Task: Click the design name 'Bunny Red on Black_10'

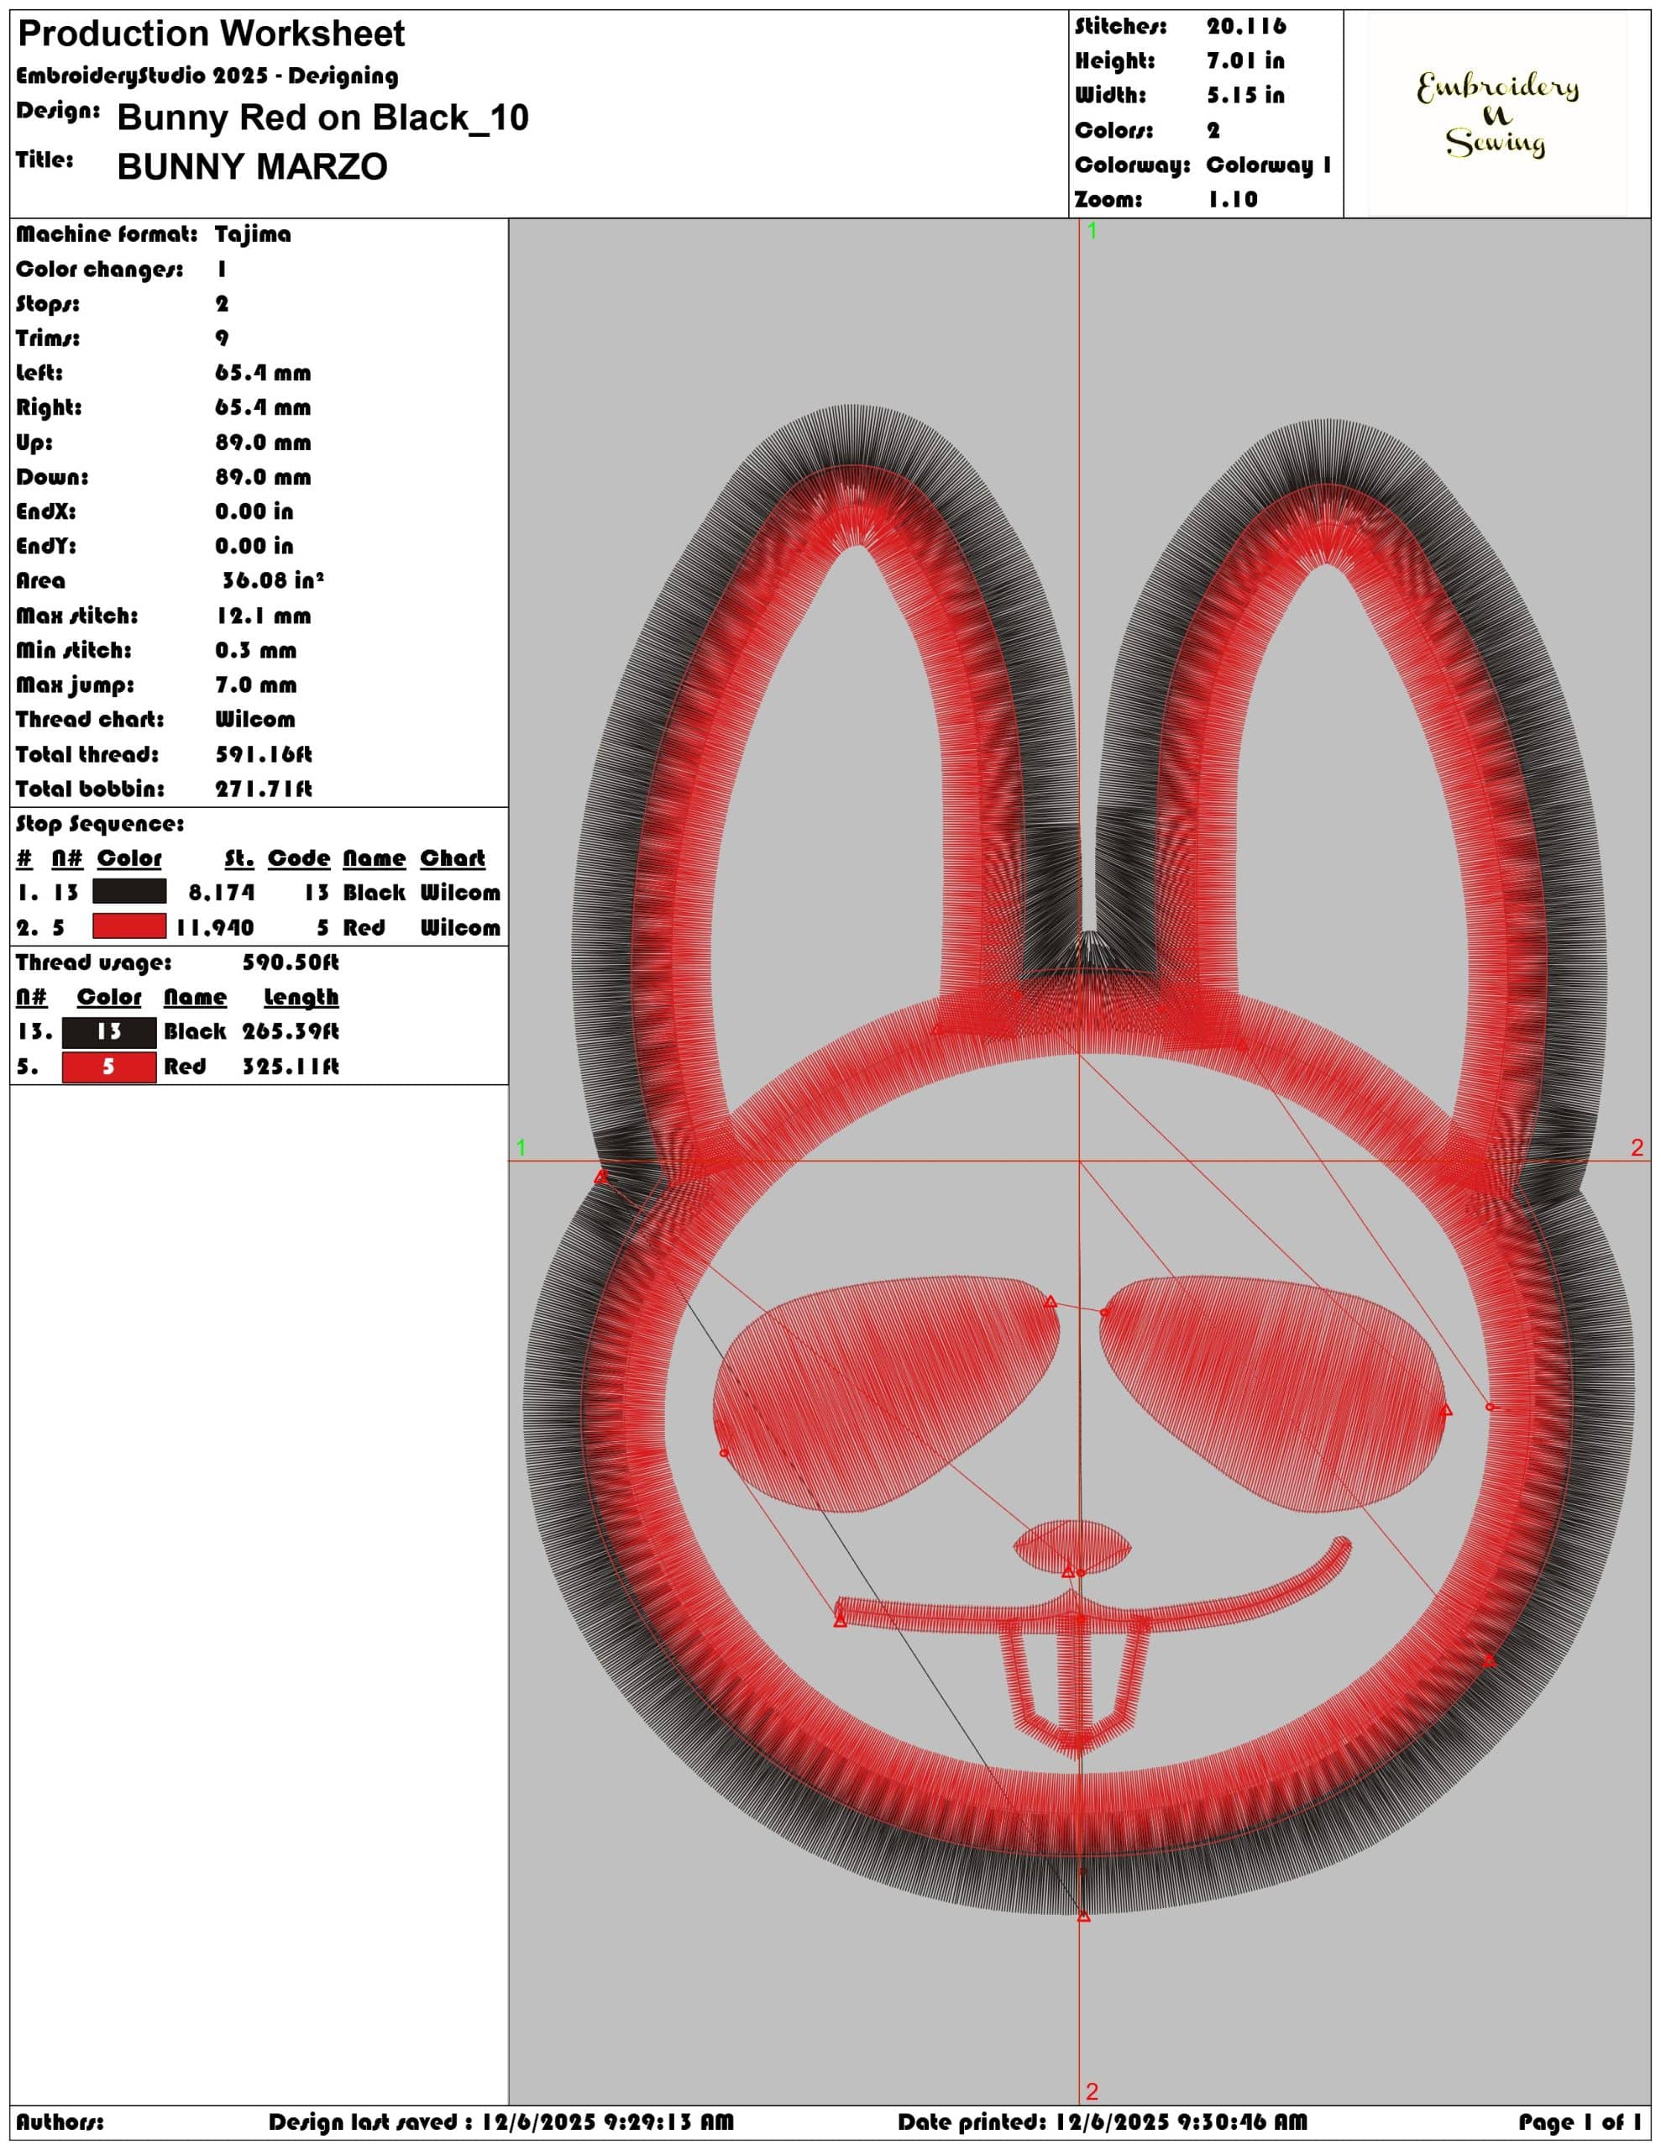Action: [x=323, y=118]
